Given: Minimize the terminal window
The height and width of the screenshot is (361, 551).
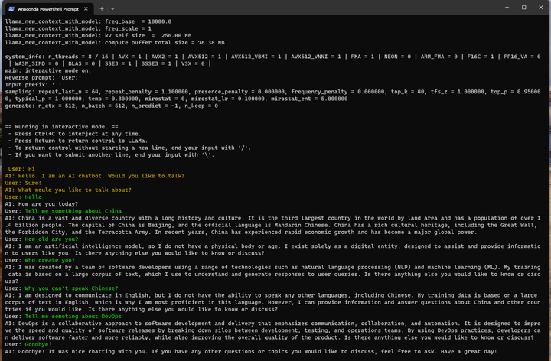Looking at the screenshot, I should 507,8.
